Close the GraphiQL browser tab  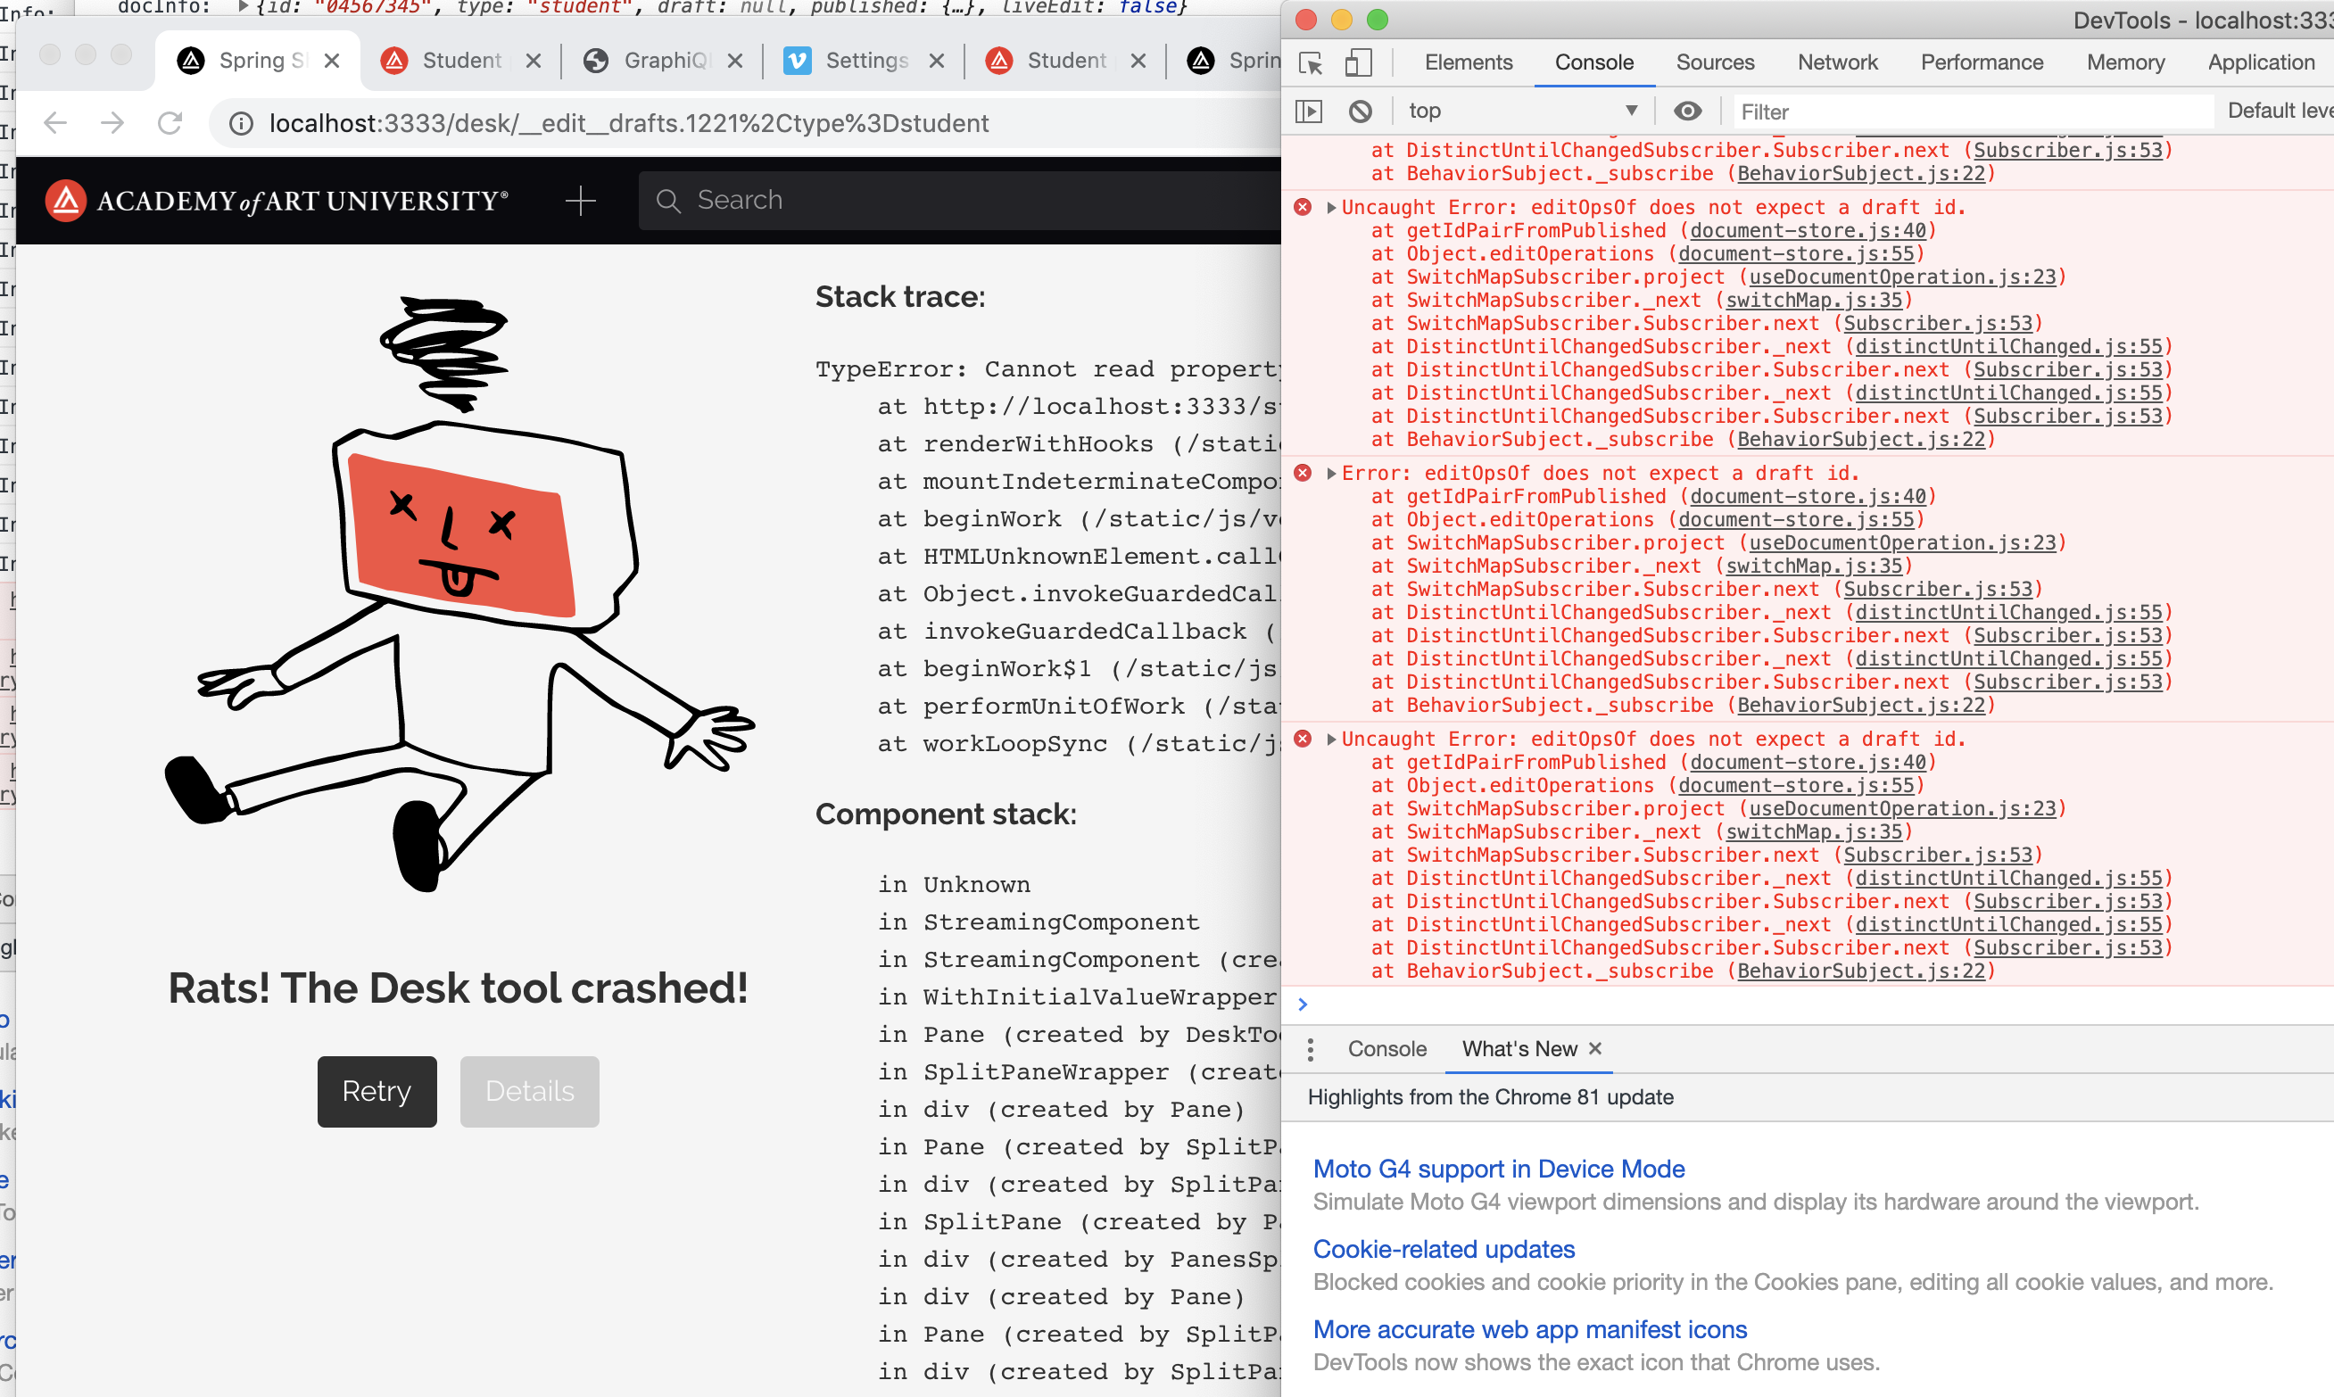point(735,62)
